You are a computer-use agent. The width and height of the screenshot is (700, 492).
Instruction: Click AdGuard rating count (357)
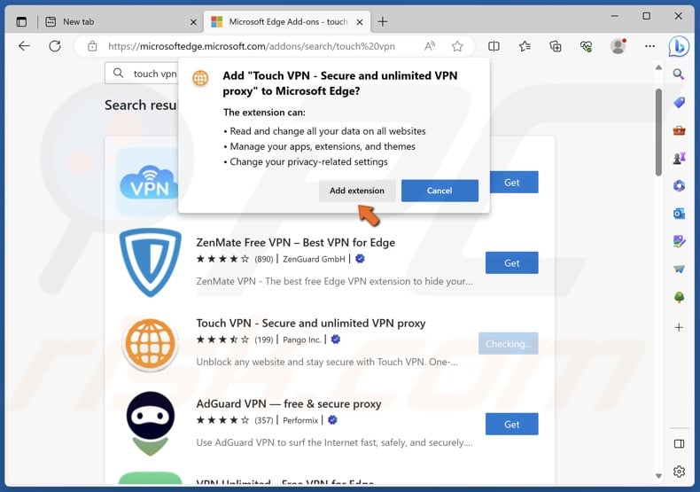coord(263,420)
